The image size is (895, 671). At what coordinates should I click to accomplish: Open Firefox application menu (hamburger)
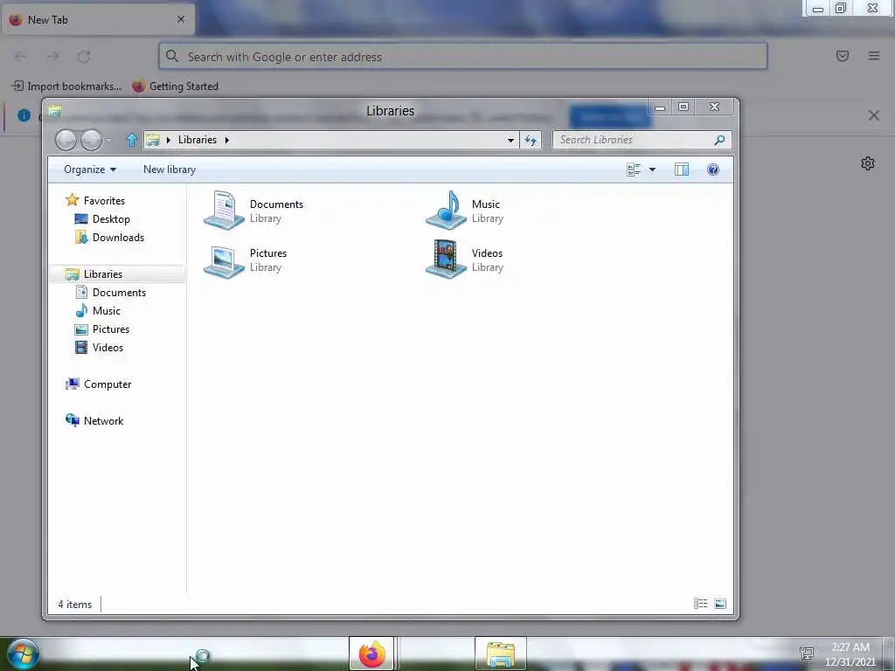[x=874, y=56]
